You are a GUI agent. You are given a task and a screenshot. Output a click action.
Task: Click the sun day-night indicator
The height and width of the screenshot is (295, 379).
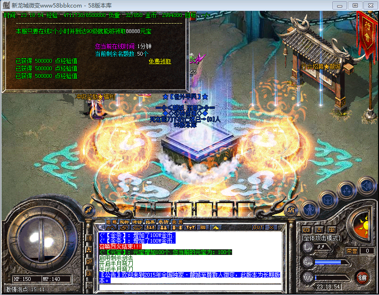[362, 226]
